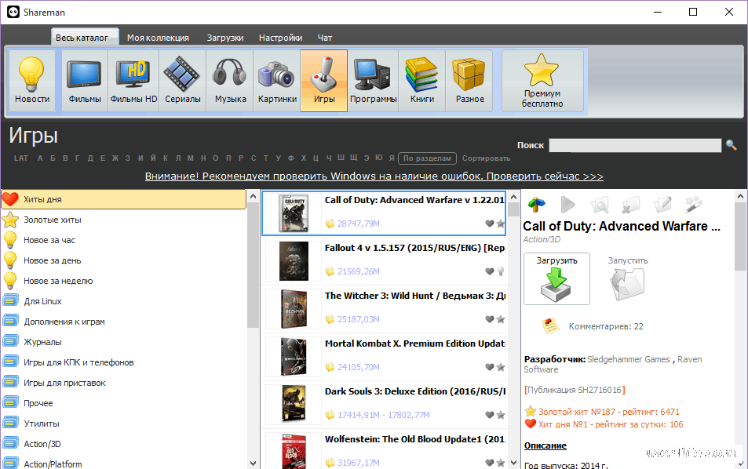Click the Премиум бесплатно star button
Viewport: 748px width, 469px height.
coord(542,81)
